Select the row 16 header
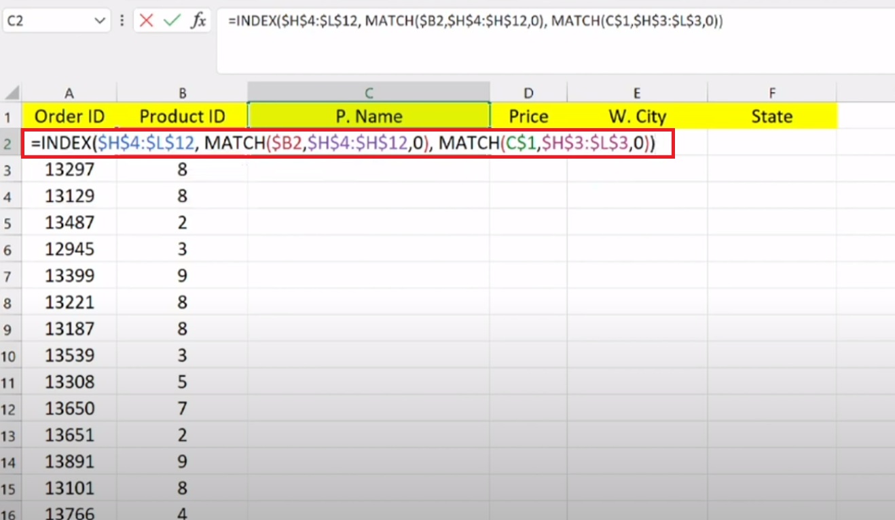The height and width of the screenshot is (520, 895). [x=10, y=514]
